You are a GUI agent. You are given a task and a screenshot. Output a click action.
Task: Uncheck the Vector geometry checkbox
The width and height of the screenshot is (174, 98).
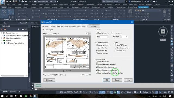97,45
